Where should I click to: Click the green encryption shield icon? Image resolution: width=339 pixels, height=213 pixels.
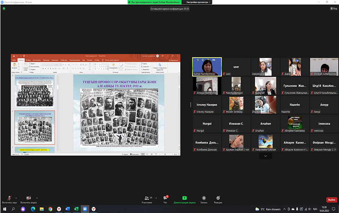tap(4, 9)
